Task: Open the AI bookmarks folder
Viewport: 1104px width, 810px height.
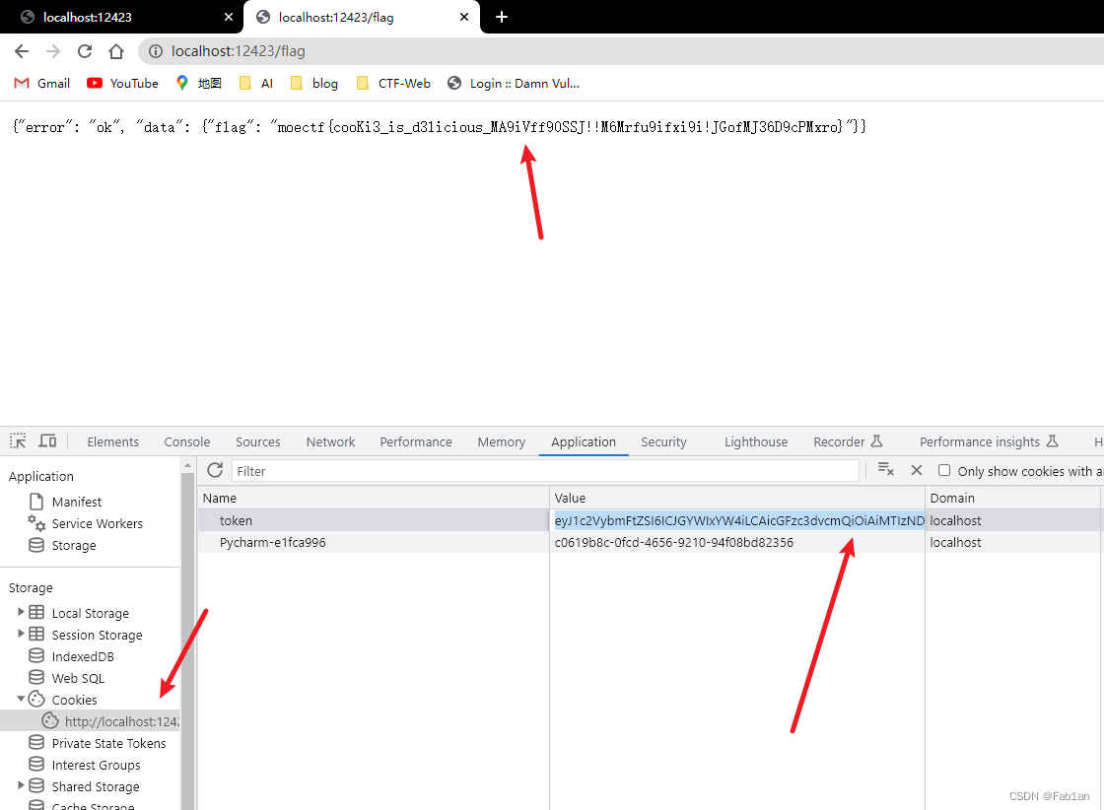Action: pyautogui.click(x=256, y=83)
